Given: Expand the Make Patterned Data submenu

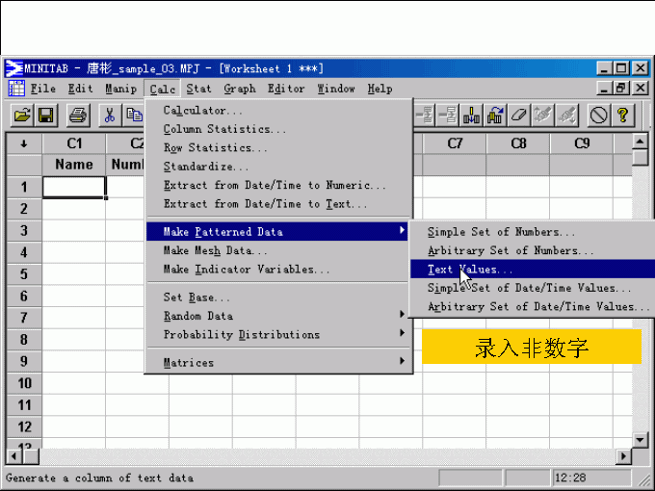Looking at the screenshot, I should tap(277, 231).
